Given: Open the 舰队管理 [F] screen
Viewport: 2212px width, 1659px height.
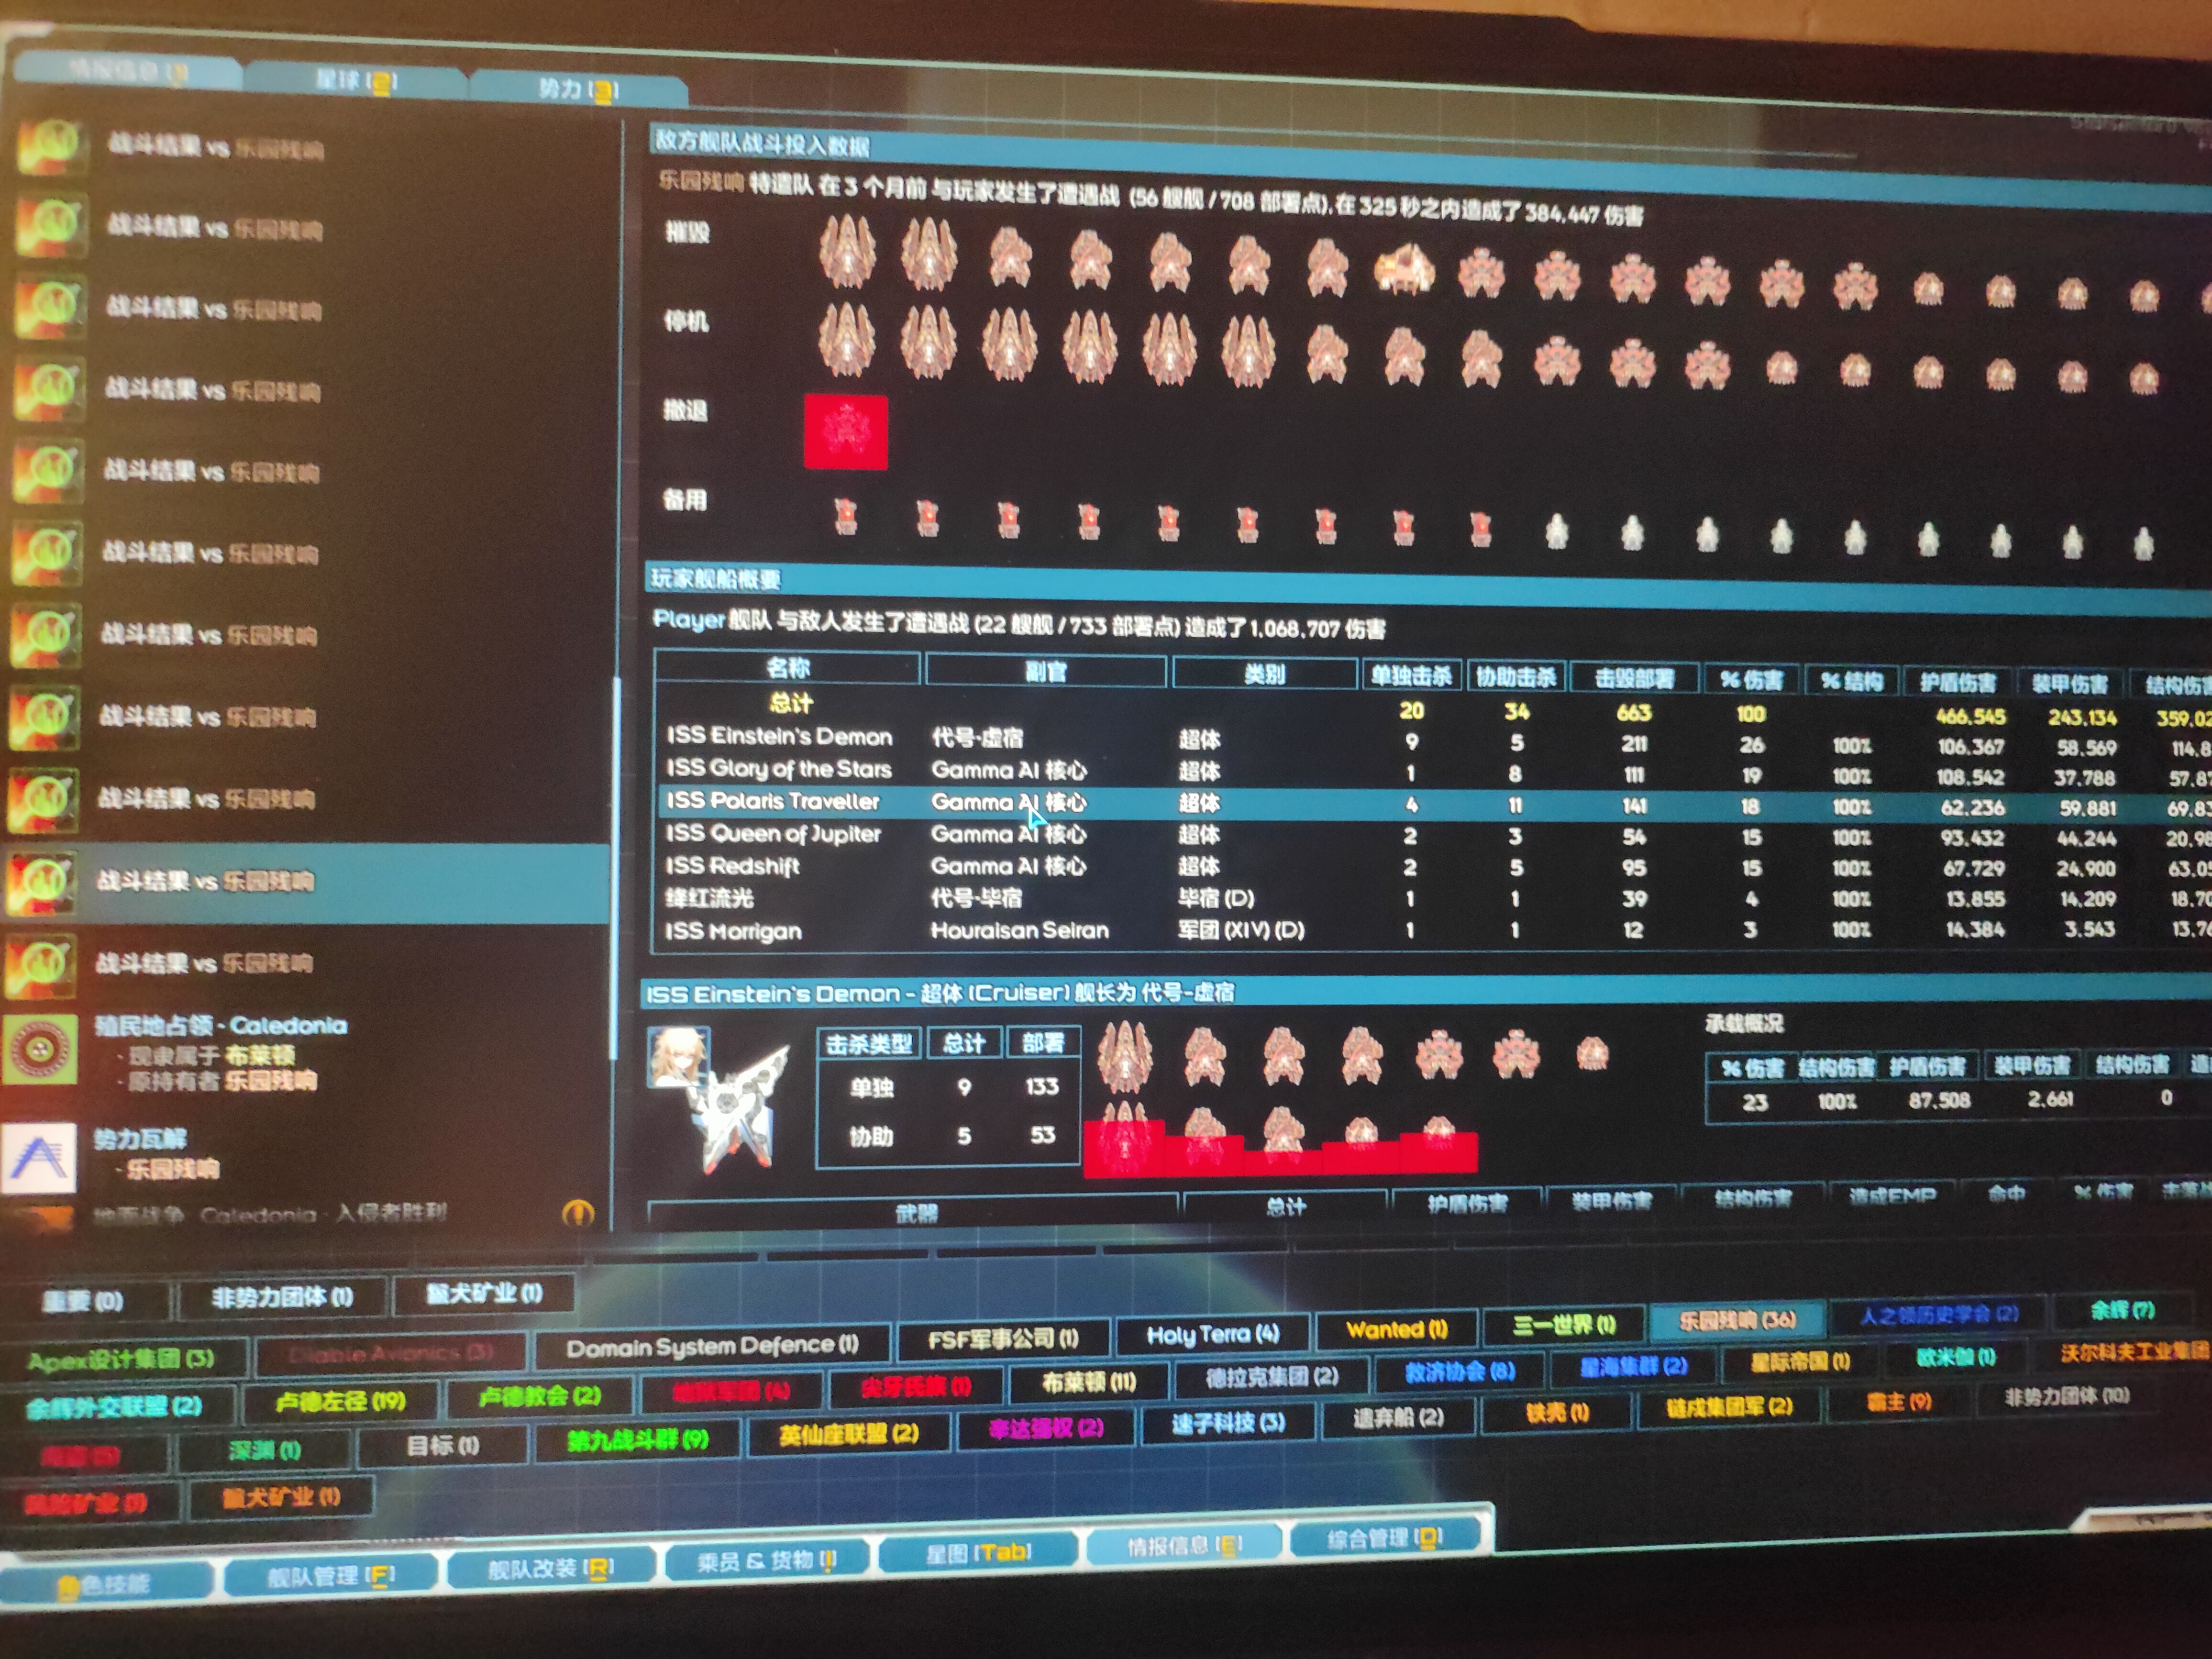Looking at the screenshot, I should click(x=330, y=1576).
